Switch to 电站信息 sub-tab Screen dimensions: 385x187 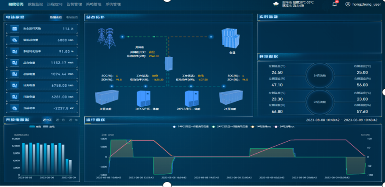click(x=72, y=17)
